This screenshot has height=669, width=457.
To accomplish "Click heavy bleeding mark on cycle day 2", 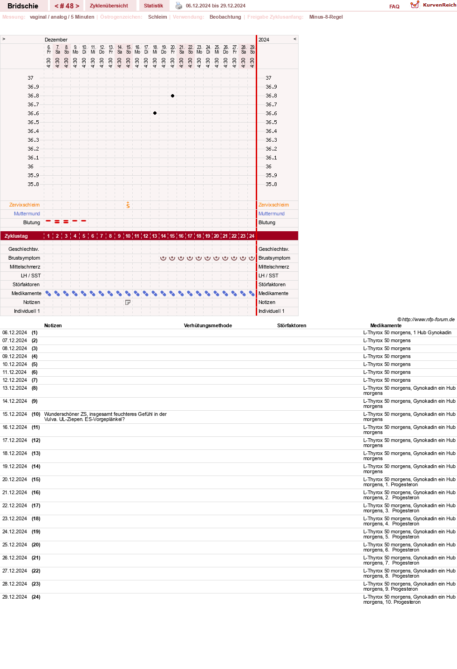I will [x=57, y=222].
